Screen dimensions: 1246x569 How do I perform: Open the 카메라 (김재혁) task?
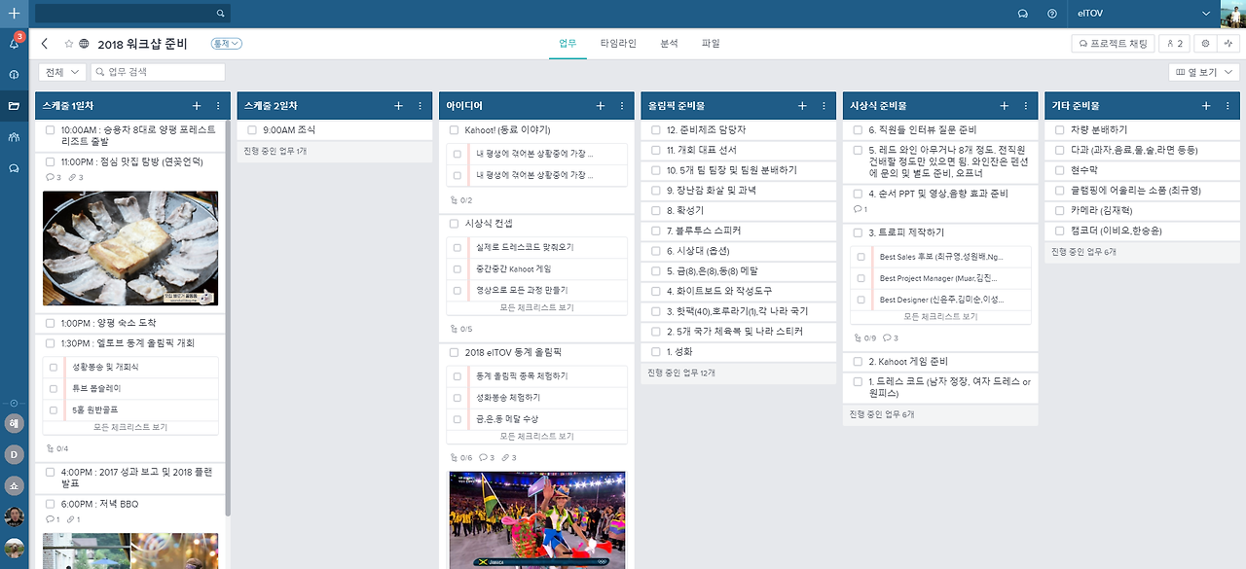click(x=1141, y=210)
